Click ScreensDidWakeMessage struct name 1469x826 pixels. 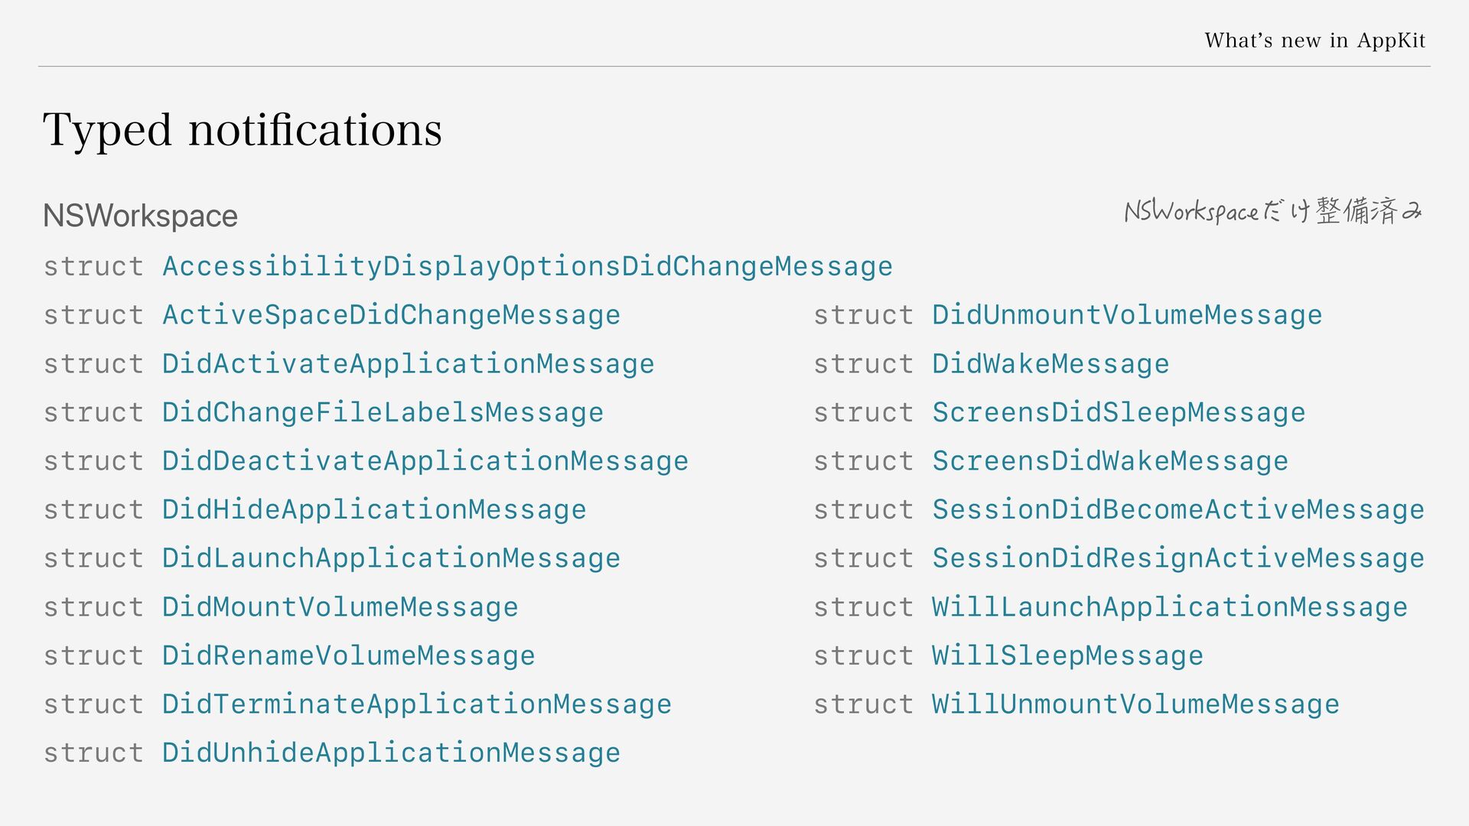pyautogui.click(x=1110, y=462)
